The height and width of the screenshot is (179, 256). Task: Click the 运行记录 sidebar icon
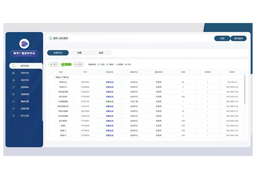[14, 115]
